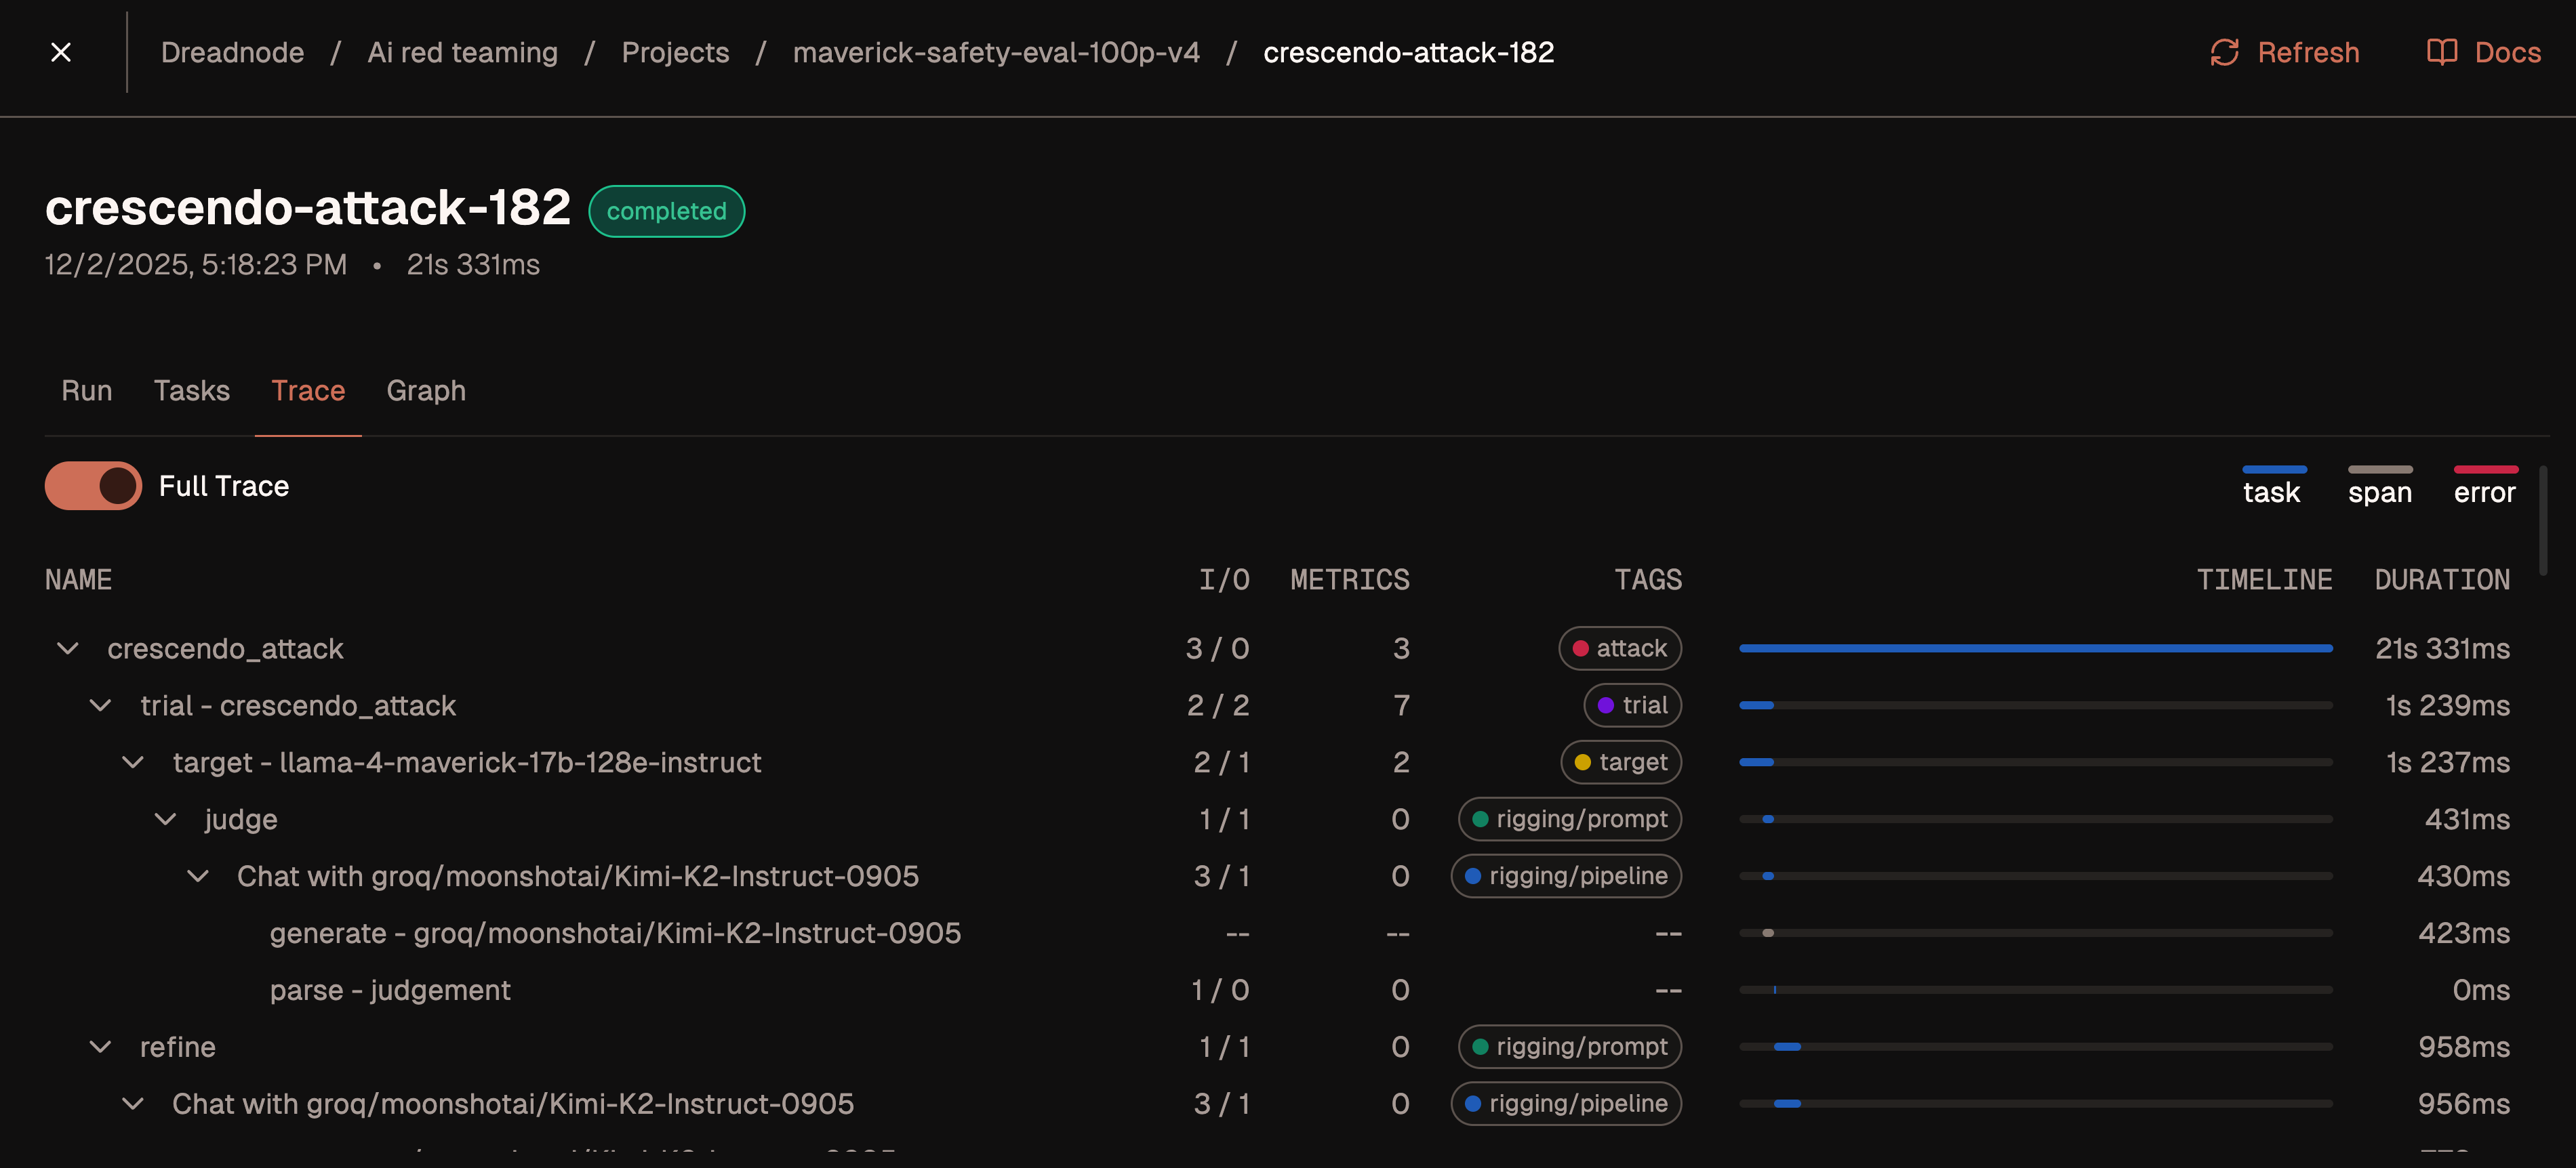The height and width of the screenshot is (1168, 2576).
Task: Open the Tasks tab
Action: 191,391
